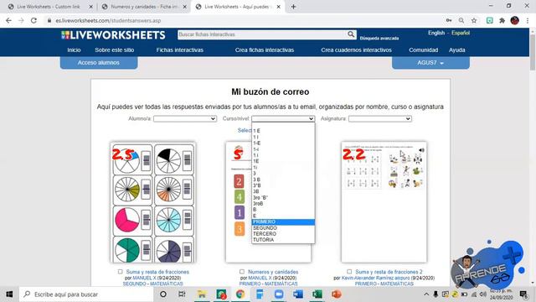Open Chrome three-dot menu
Image resolution: width=536 pixels, height=302 pixels.
(x=528, y=20)
